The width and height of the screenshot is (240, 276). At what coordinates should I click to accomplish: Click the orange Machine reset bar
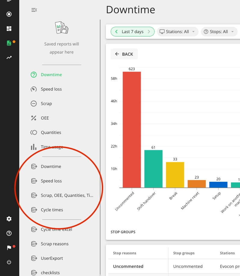197,184
